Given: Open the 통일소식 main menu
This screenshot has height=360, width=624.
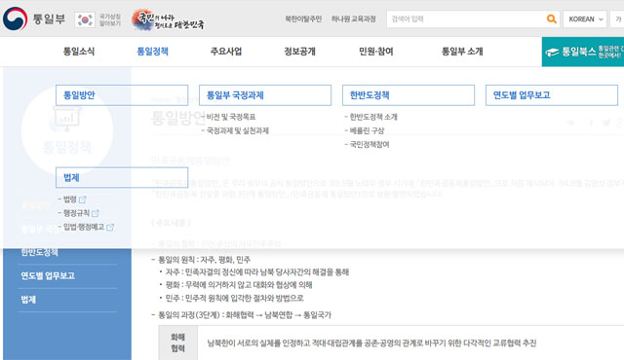Looking at the screenshot, I should point(79,52).
